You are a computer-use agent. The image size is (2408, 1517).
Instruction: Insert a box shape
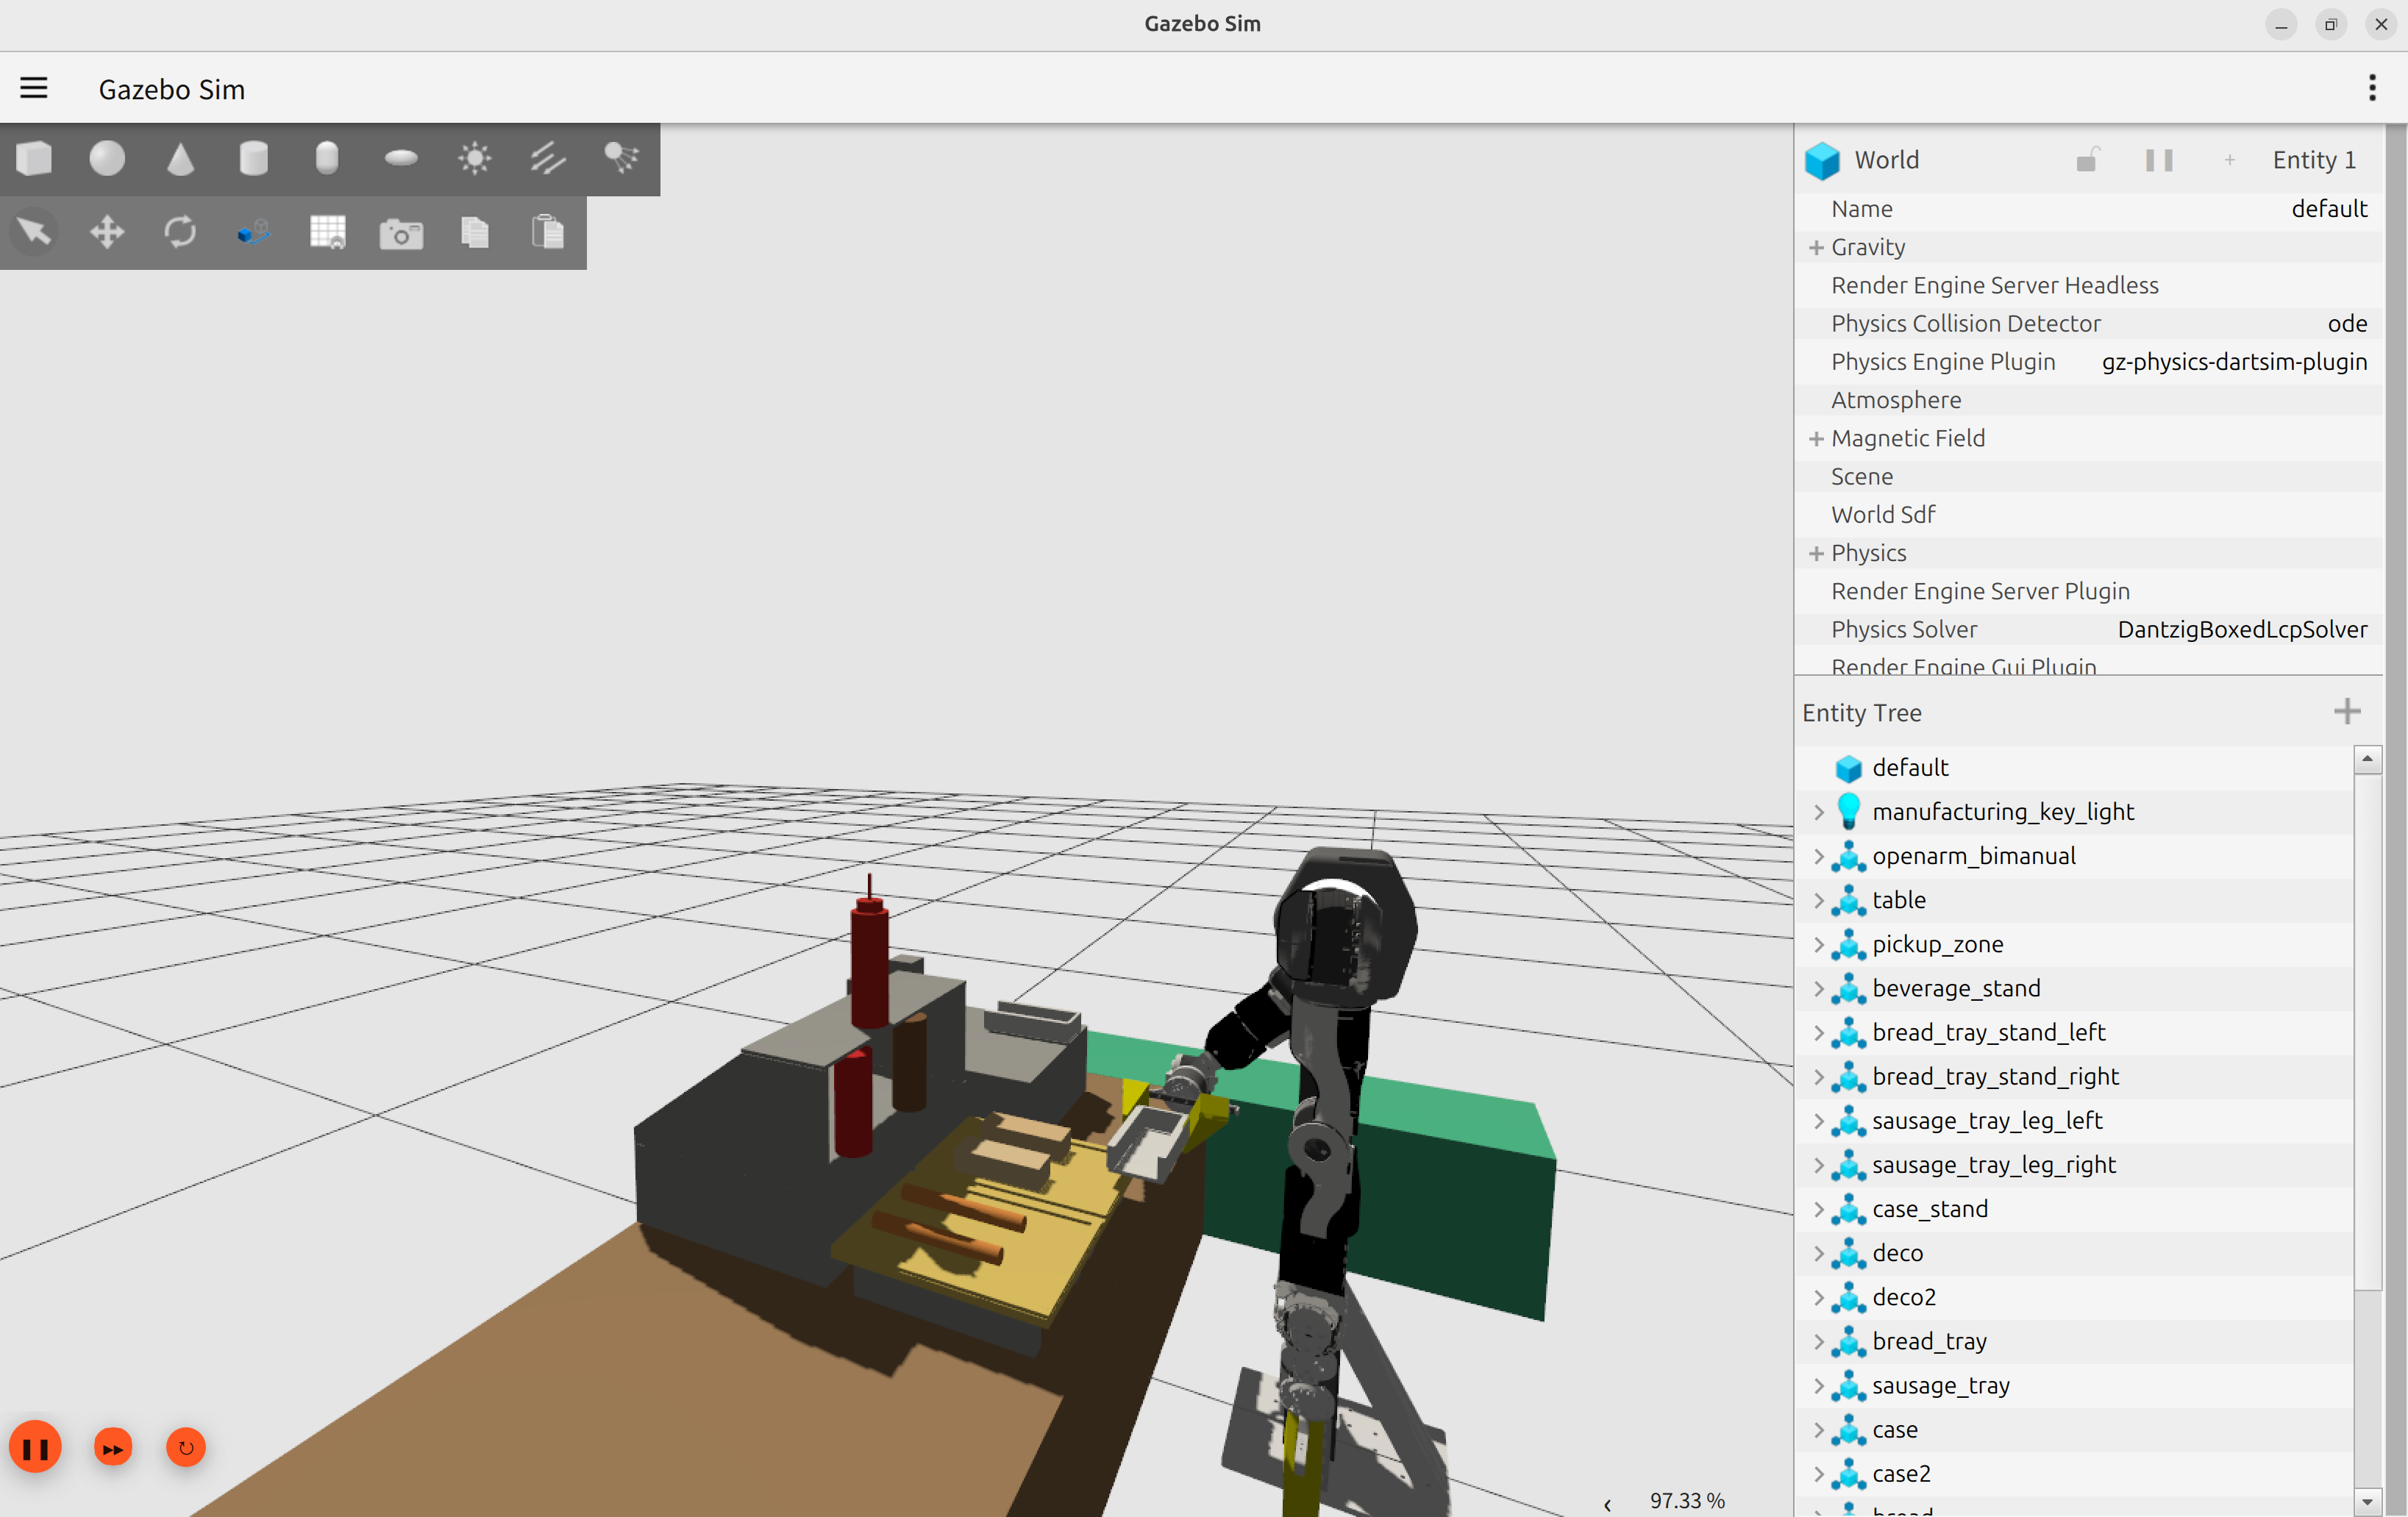point(34,158)
